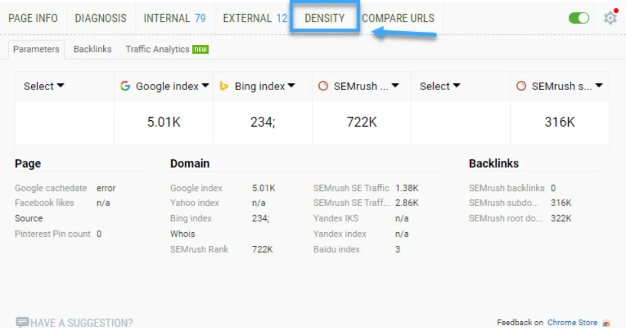This screenshot has width=626, height=328.
Task: Switch to the DENSITY tab
Action: (324, 18)
